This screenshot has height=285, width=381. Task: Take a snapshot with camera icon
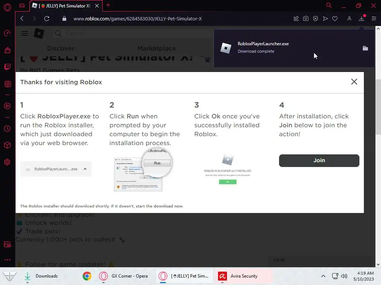coord(306,19)
